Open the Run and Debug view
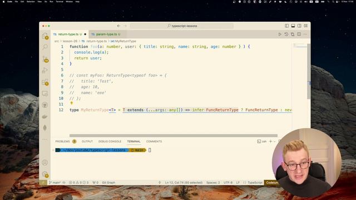Viewport: 356px width, 200px height. 45,71
